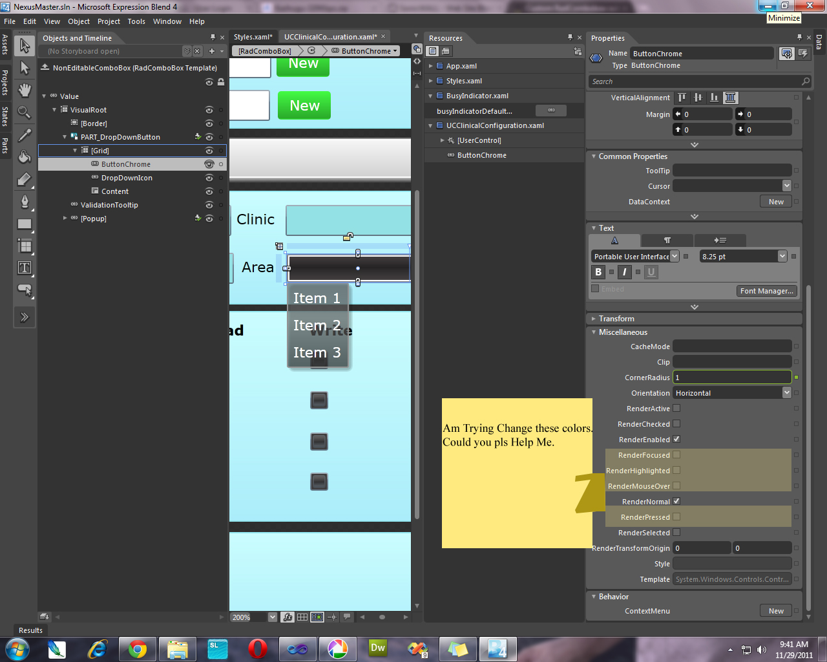Toggle Bold font style
Image resolution: width=827 pixels, height=662 pixels.
pos(598,272)
